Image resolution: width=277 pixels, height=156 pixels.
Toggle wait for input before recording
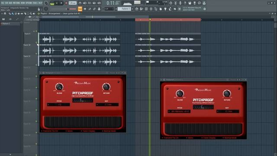[85, 3]
